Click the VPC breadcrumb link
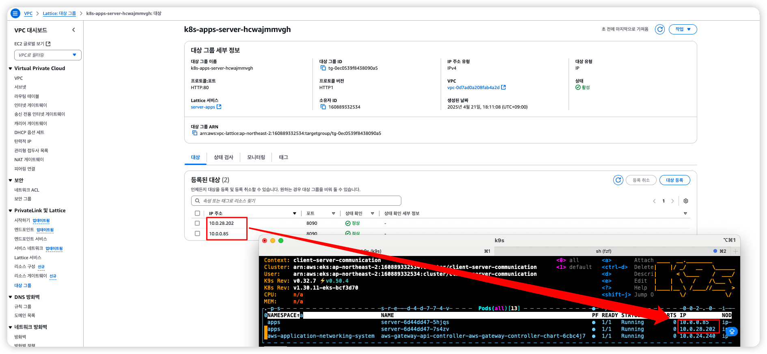 28,13
